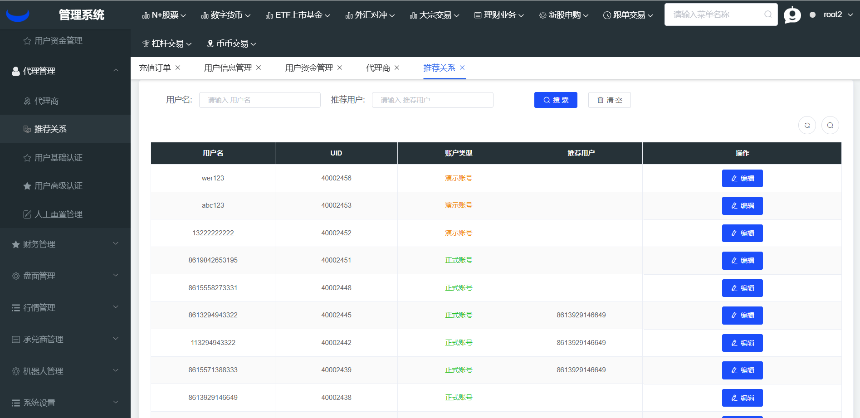Click UID cell 40002442
Viewport: 860px width, 418px height.
(x=336, y=343)
